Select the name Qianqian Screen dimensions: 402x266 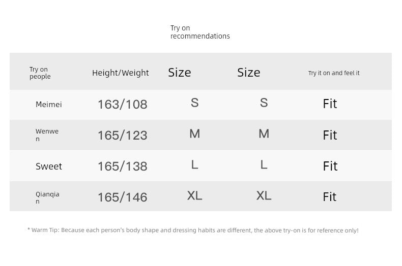point(47,197)
